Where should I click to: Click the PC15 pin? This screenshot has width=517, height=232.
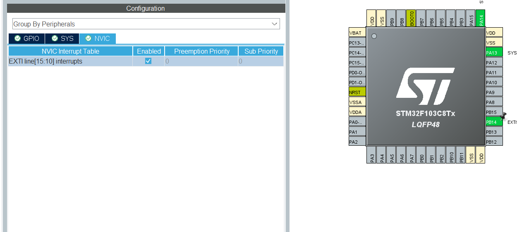pyautogui.click(x=357, y=62)
